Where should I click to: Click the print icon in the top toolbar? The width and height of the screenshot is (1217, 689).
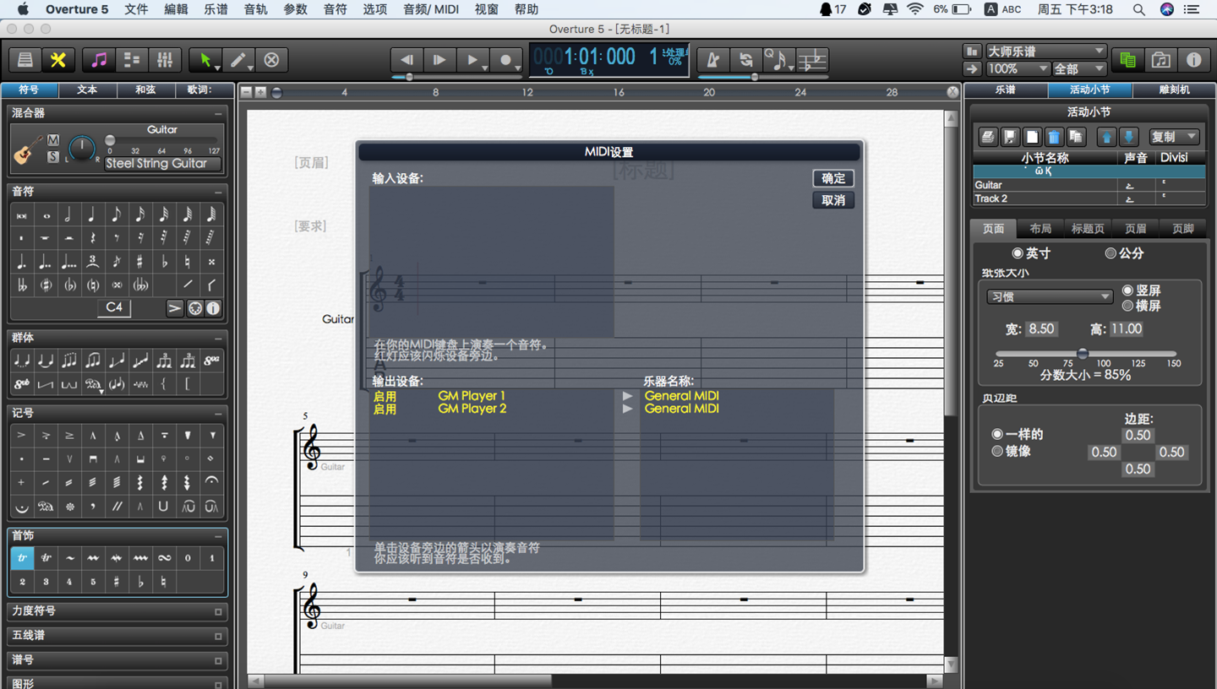[x=25, y=60]
